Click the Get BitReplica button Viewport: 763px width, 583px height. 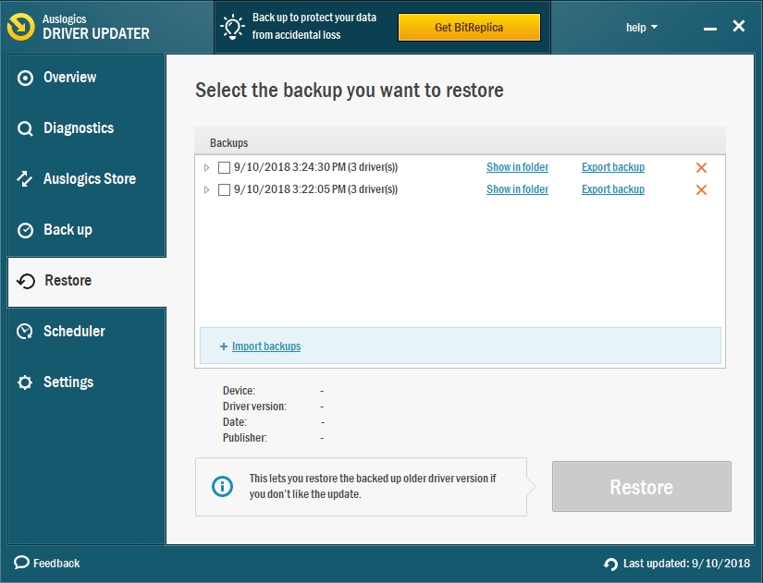tap(469, 28)
